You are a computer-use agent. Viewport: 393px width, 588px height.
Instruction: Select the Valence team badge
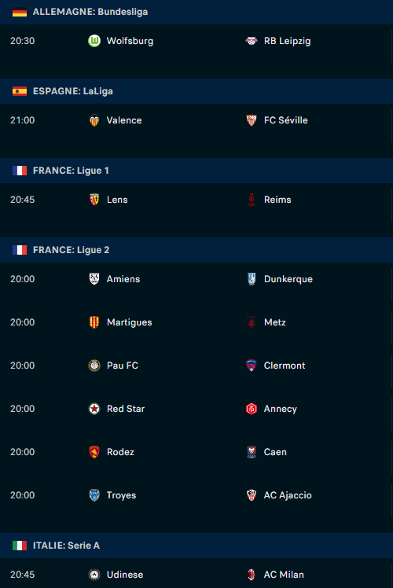(94, 120)
